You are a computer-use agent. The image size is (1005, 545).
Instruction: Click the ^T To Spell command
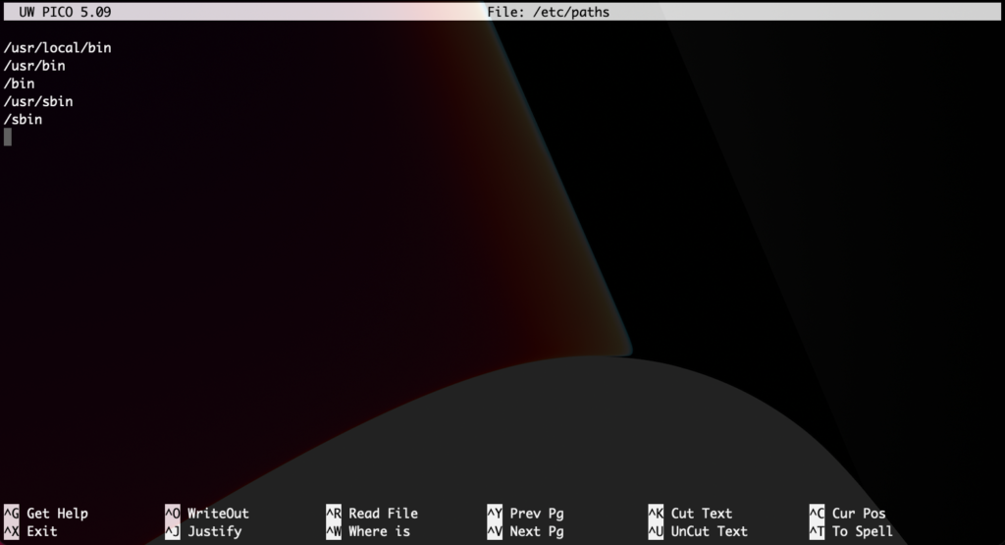click(851, 531)
